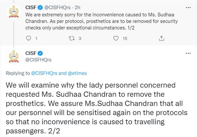Like the first tweet with heart icon

[116, 38]
